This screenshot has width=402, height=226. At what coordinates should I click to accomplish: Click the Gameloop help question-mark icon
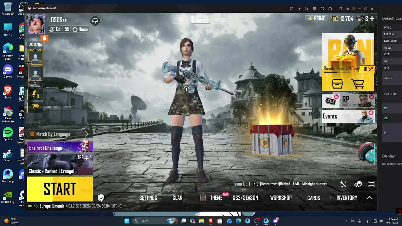[x=292, y=9]
